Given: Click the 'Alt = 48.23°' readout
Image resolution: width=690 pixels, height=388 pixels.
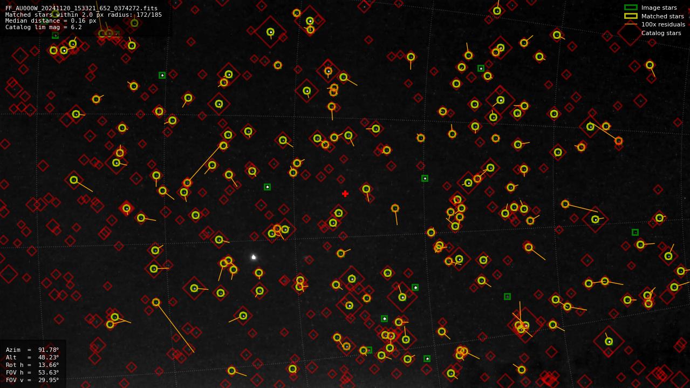Looking at the screenshot, I should [x=32, y=357].
